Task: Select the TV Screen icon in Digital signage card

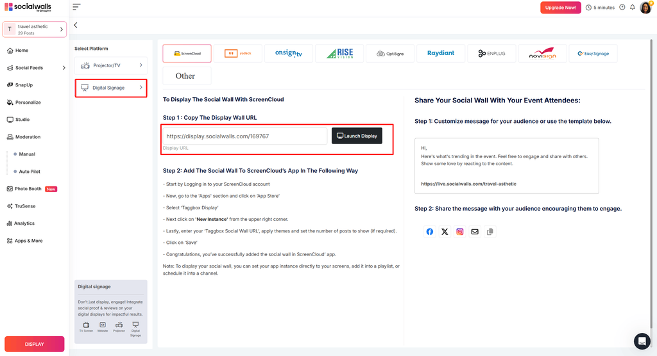Action: [86, 327]
